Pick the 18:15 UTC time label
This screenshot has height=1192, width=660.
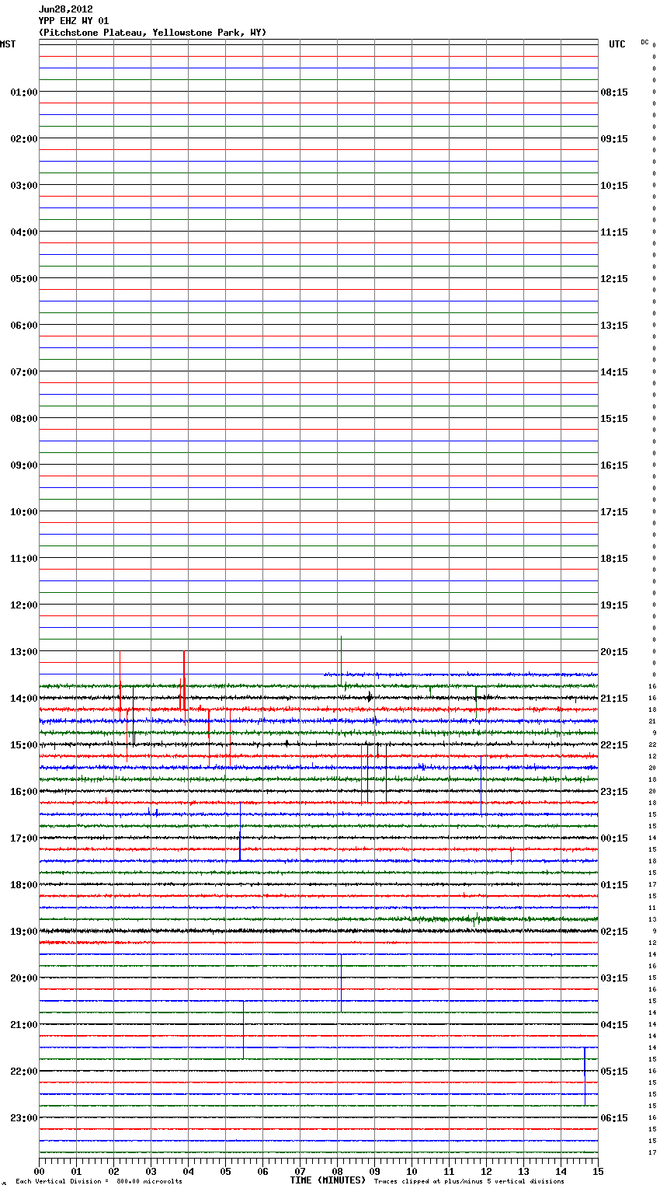[x=614, y=559]
